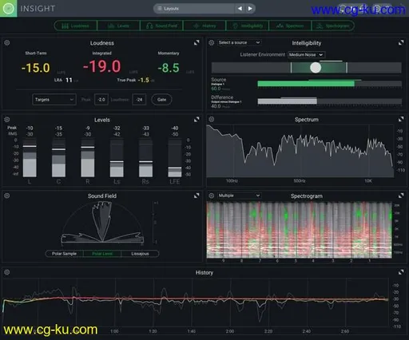Viewport: 409px width, 340px height.
Task: Open Spectrum panel settings gear
Action: (x=212, y=119)
